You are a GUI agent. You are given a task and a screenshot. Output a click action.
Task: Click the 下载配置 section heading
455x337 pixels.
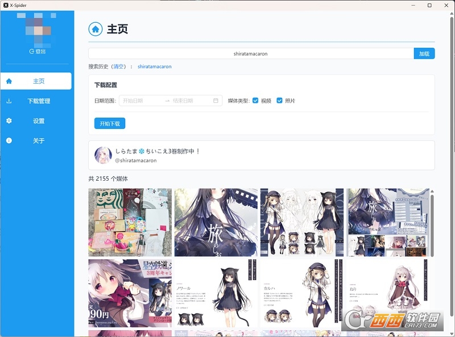(106, 85)
